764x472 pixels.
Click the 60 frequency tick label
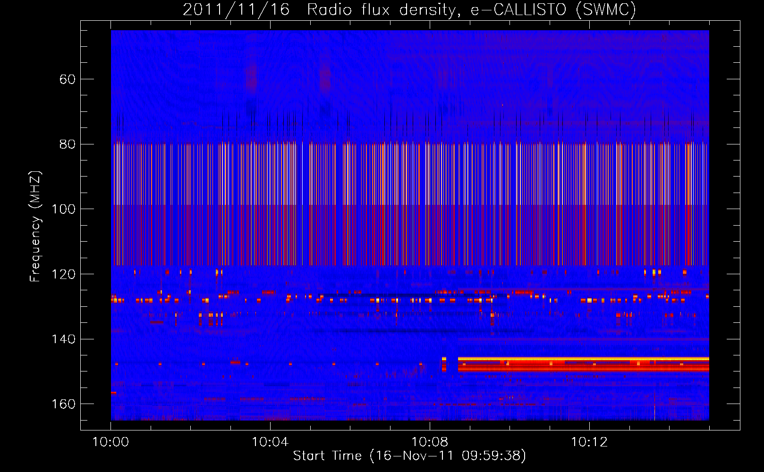pyautogui.click(x=68, y=79)
